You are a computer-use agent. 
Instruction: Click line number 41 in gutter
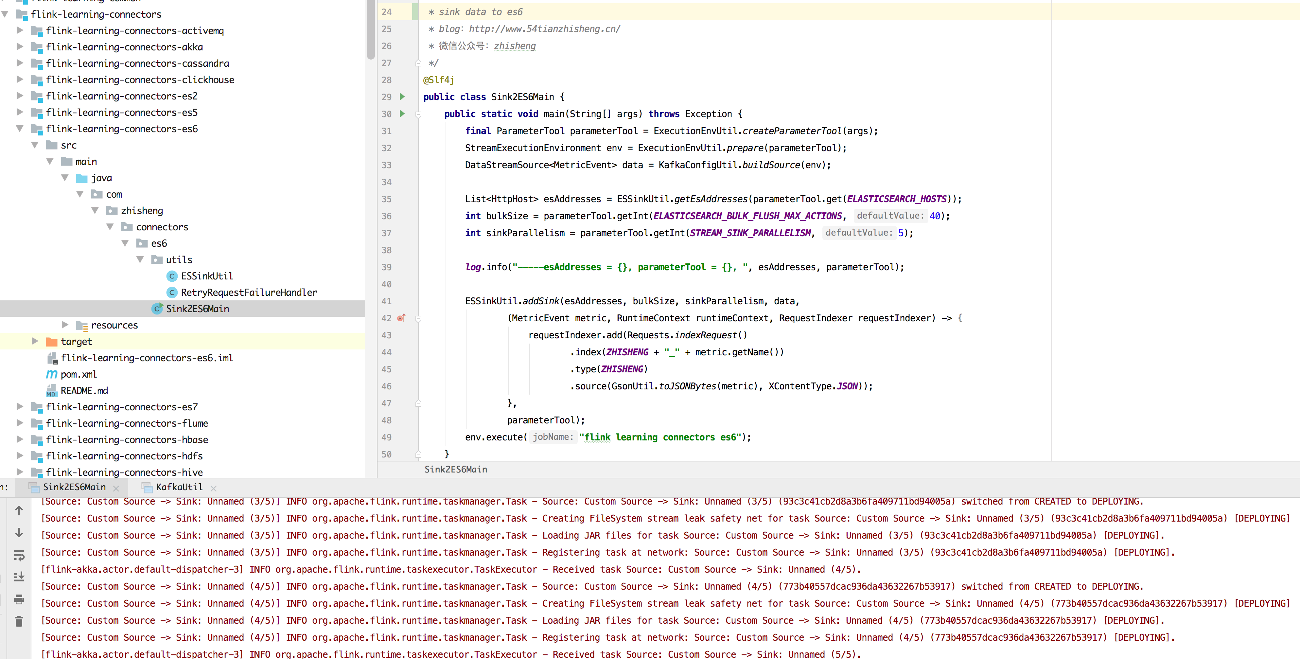click(387, 301)
